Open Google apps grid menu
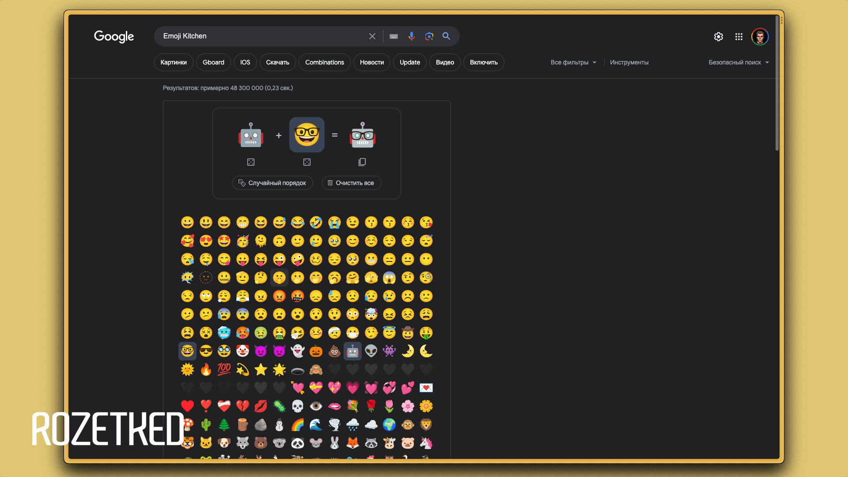This screenshot has height=477, width=848. point(739,37)
